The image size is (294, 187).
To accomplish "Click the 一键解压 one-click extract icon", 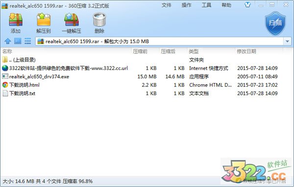I will coord(72,20).
